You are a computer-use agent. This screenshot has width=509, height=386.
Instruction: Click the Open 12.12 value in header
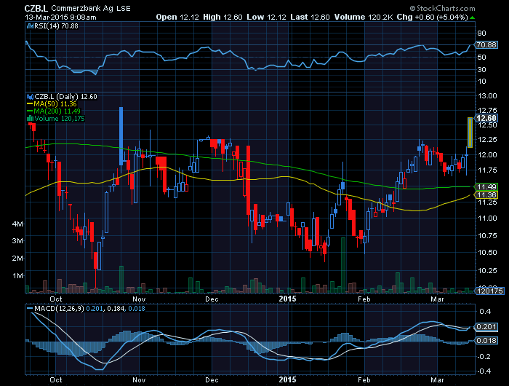pyautogui.click(x=177, y=17)
